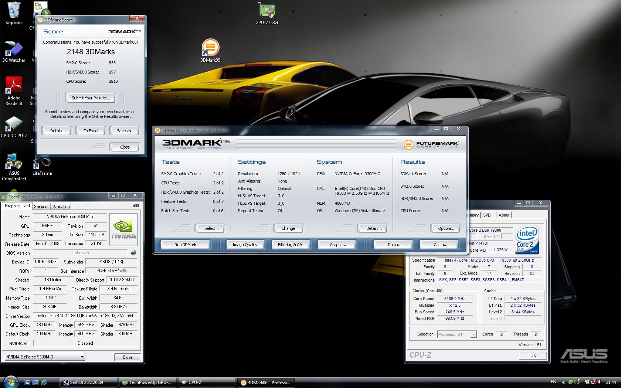Image resolution: width=621 pixels, height=388 pixels.
Task: Switch to the Validation tab in GPU-Z
Action: 61,207
